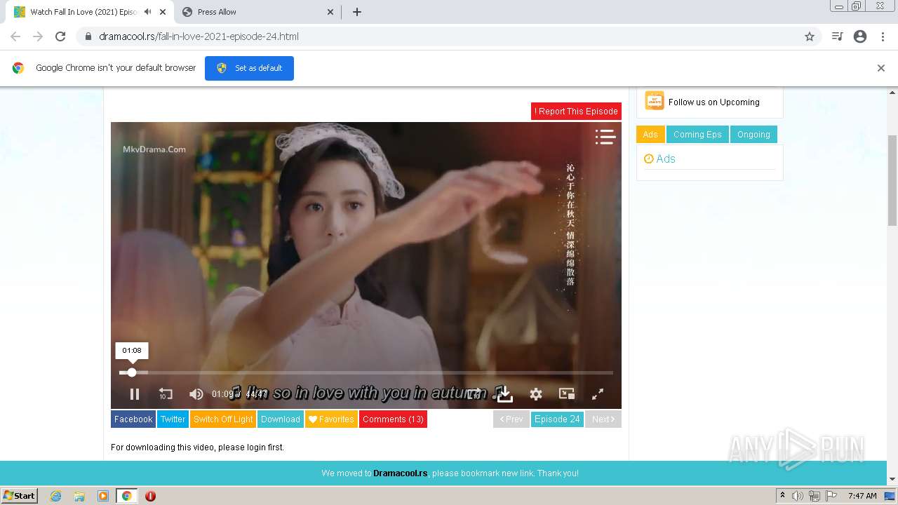This screenshot has width=898, height=505.
Task: Switch to the Ongoing tab
Action: (753, 135)
